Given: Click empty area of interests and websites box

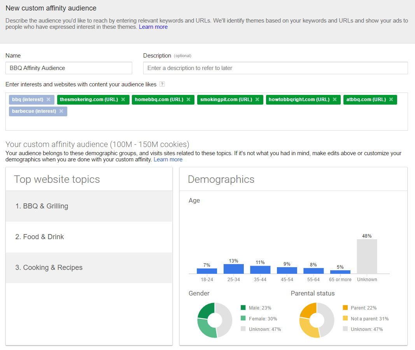Looking at the screenshot, I should 207,123.
